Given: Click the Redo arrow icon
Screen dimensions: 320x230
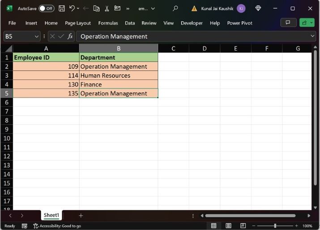Looking at the screenshot, I should tap(86, 8).
